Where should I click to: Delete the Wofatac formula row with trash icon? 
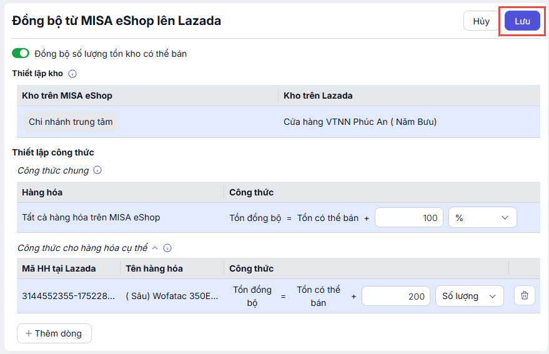[525, 296]
